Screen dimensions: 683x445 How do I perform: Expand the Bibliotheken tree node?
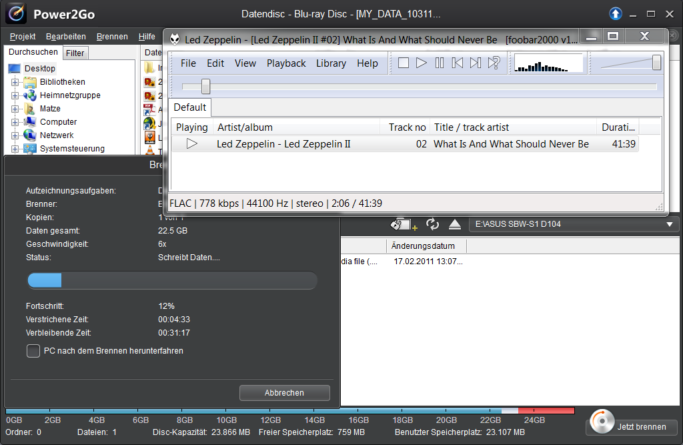(15, 82)
